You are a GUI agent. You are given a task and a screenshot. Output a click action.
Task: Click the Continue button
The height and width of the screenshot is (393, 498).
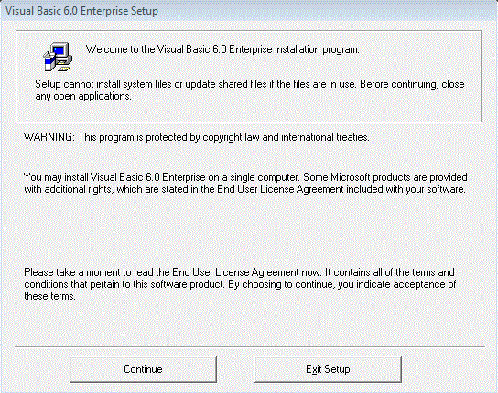[143, 369]
